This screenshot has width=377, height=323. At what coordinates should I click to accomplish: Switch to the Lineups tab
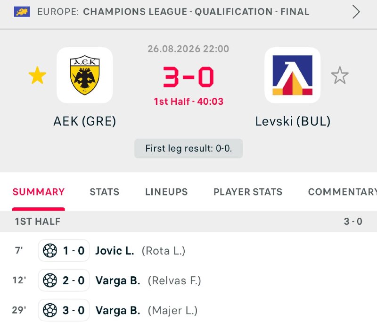166,192
